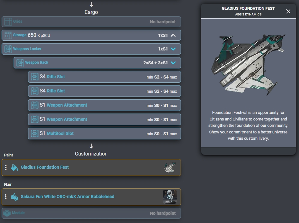This screenshot has height=223, width=299.
Task: Select the first S4 Rifle Slot
Action: click(x=104, y=77)
